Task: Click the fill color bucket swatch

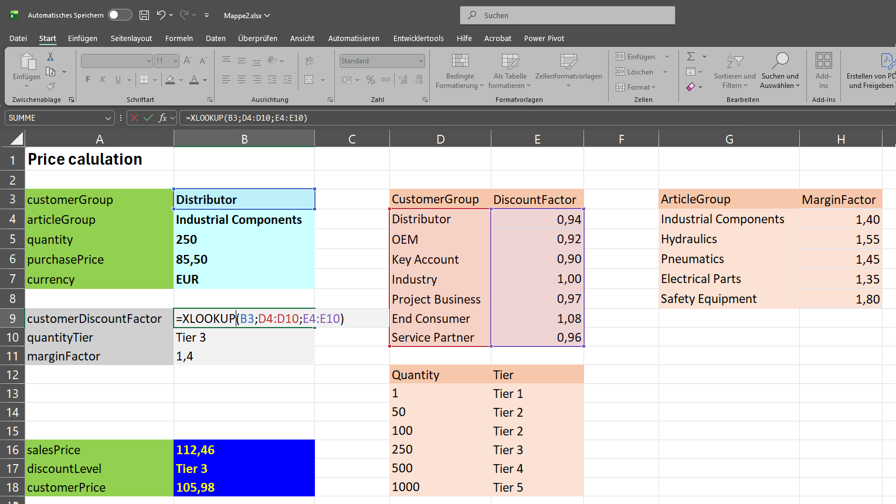Action: coord(170,79)
